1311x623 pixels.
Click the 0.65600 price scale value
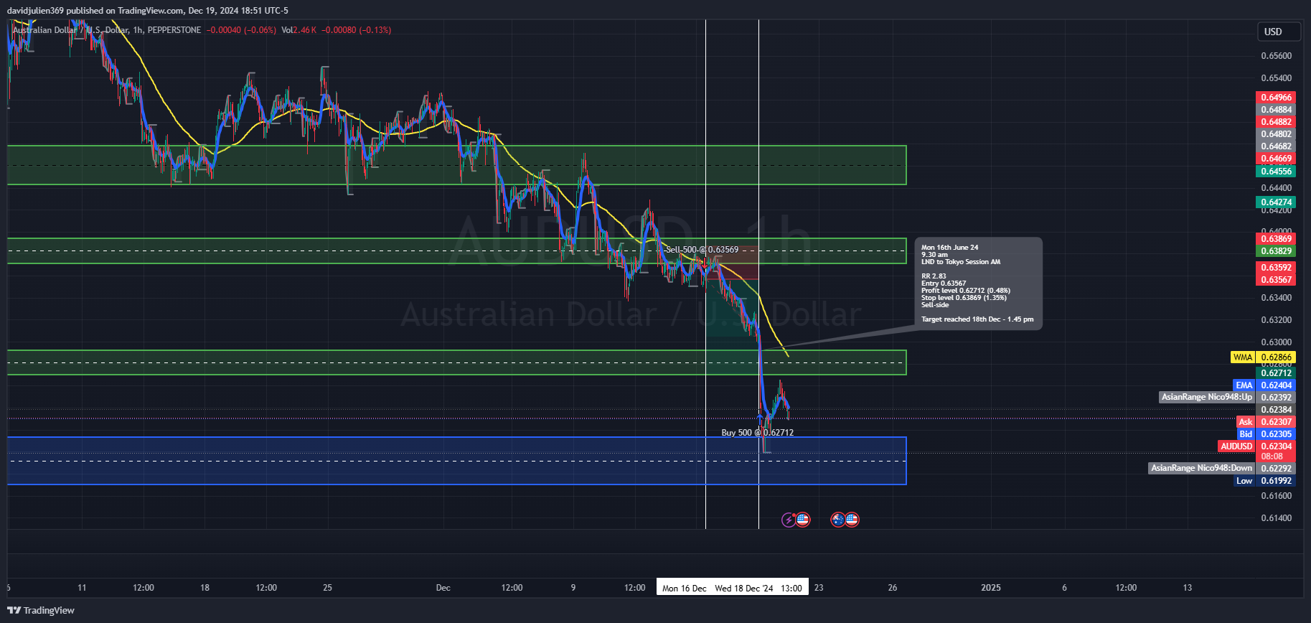coord(1276,56)
